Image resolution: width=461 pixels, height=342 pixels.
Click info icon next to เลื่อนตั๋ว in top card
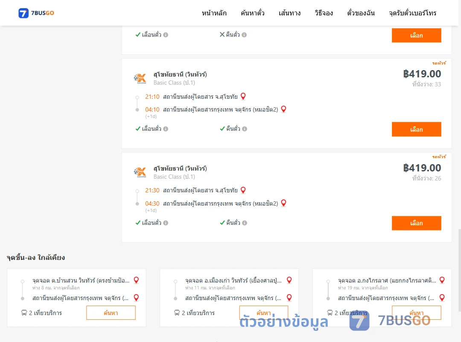[x=166, y=35]
